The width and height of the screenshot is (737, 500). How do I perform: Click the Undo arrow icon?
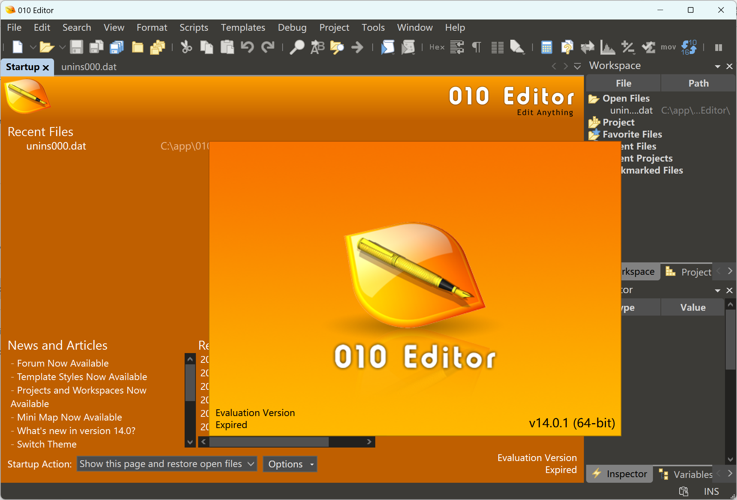(247, 47)
